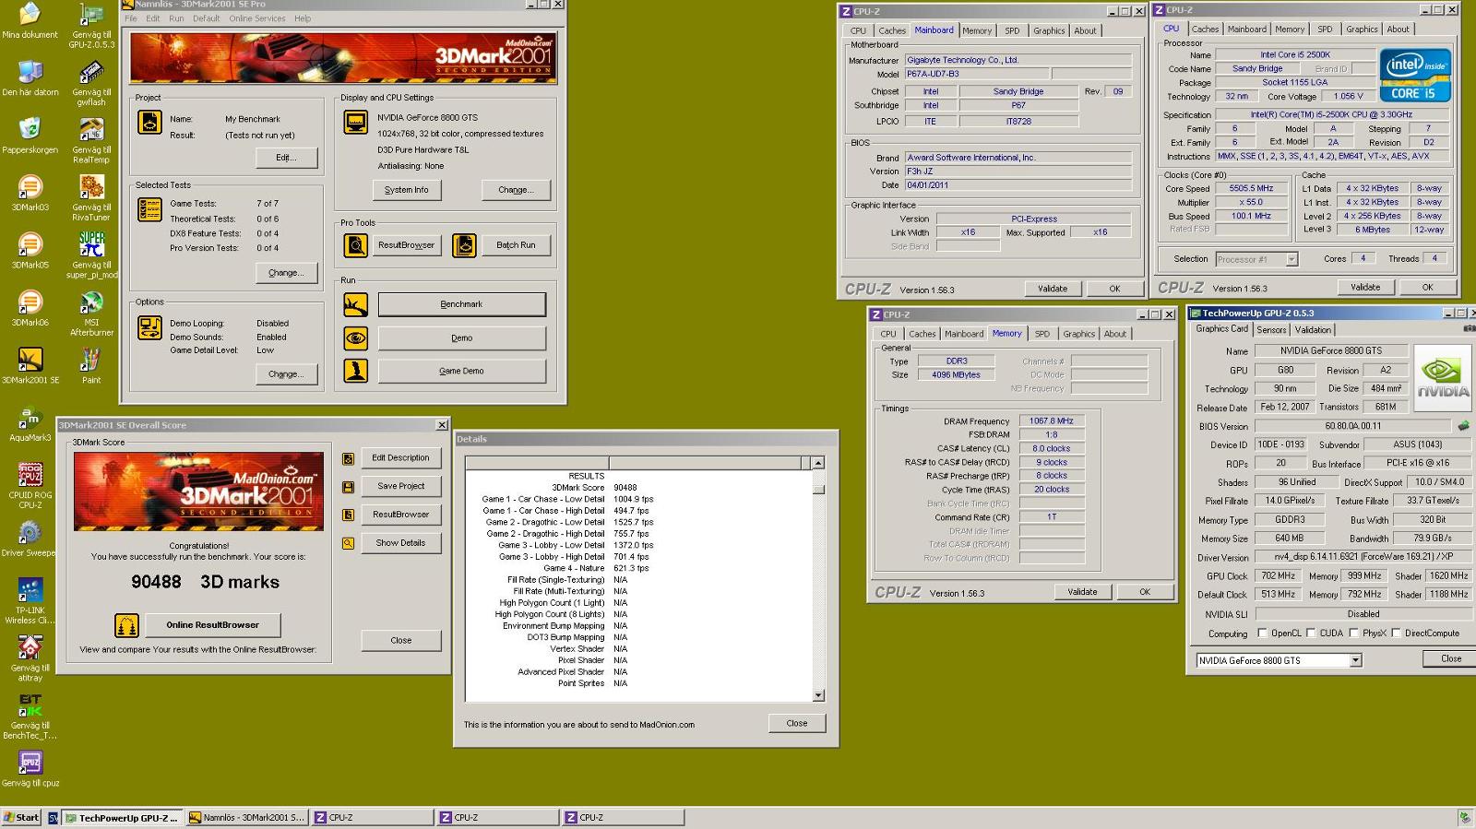Click the Benchmark run button
The height and width of the screenshot is (829, 1476).
point(461,304)
